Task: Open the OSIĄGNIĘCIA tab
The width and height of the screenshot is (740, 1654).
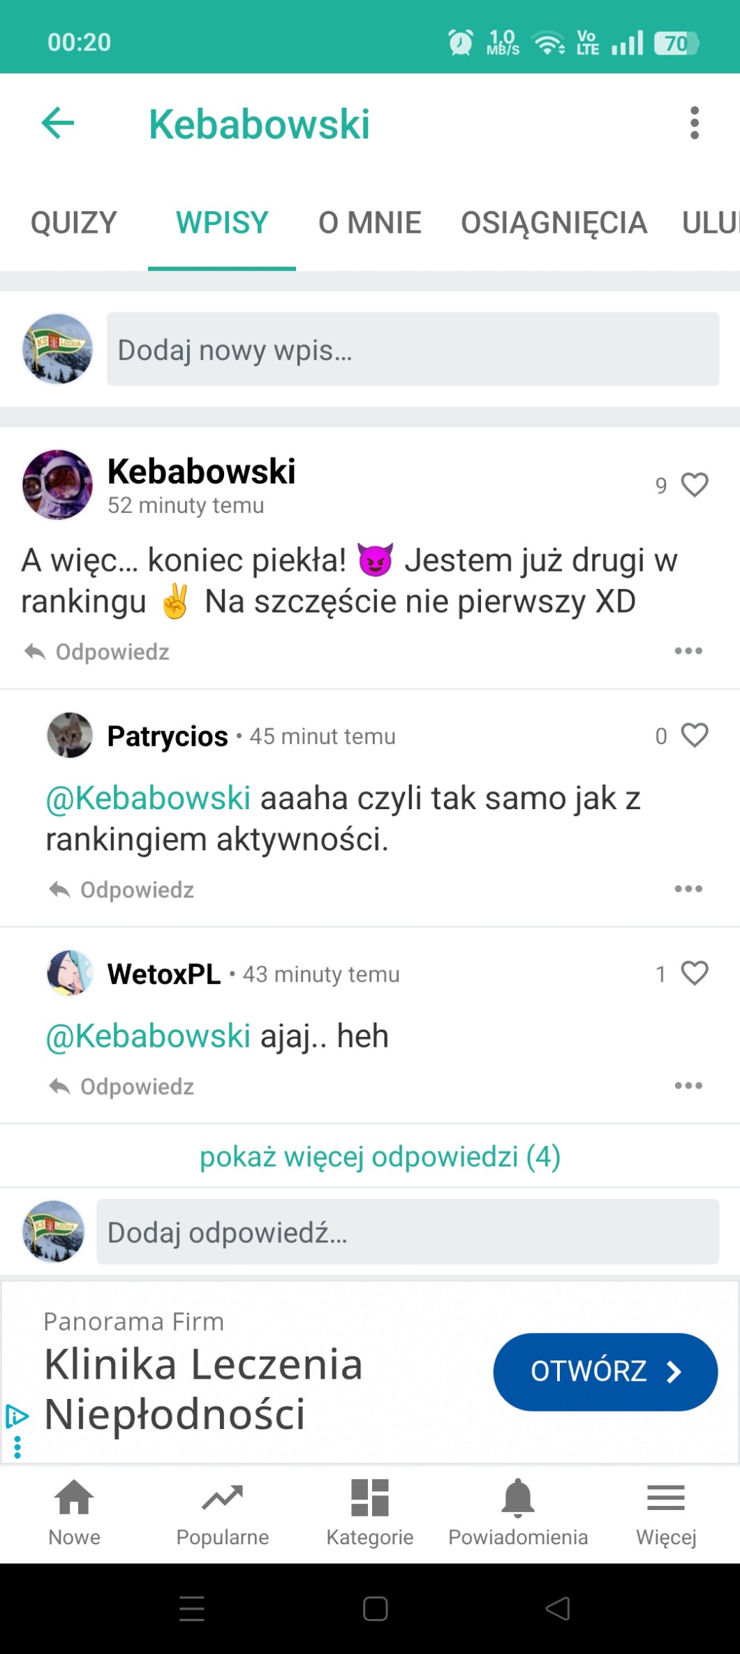Action: (x=554, y=223)
